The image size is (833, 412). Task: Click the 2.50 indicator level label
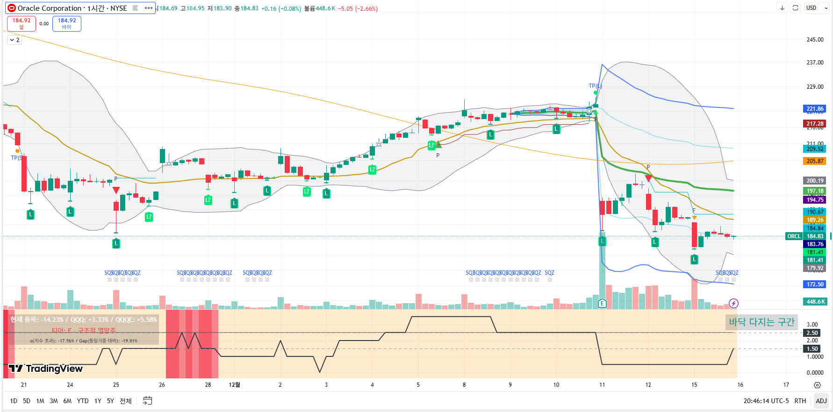click(x=812, y=333)
